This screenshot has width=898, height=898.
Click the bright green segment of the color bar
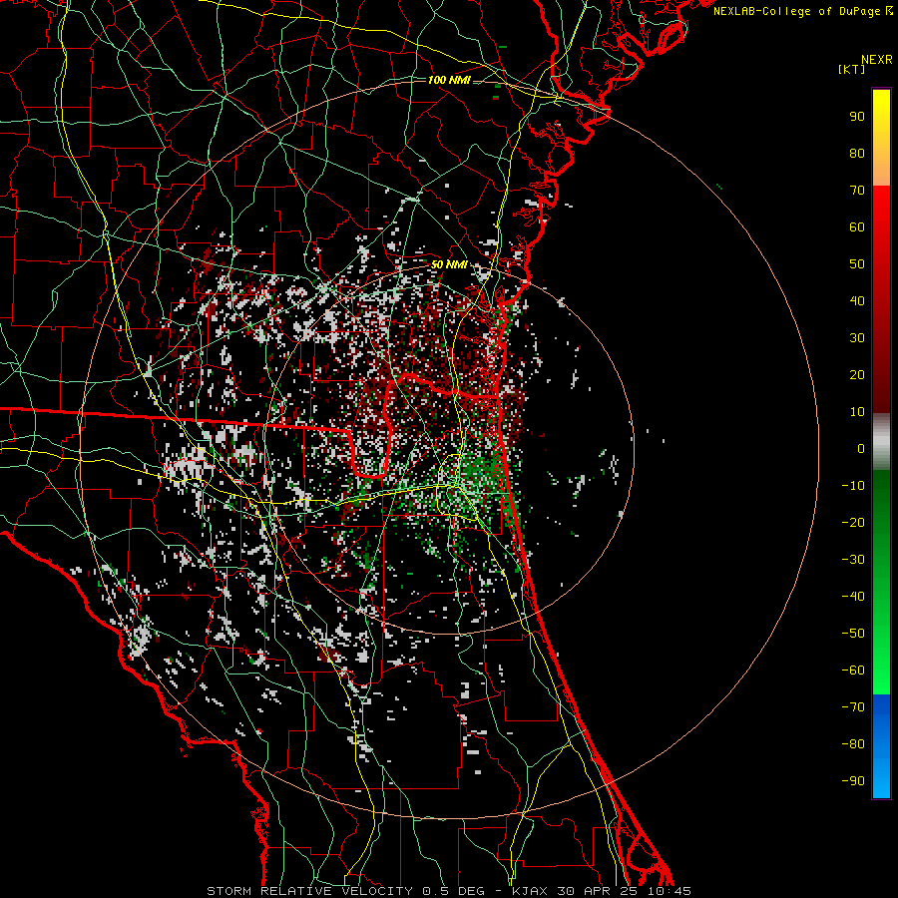[x=881, y=582]
